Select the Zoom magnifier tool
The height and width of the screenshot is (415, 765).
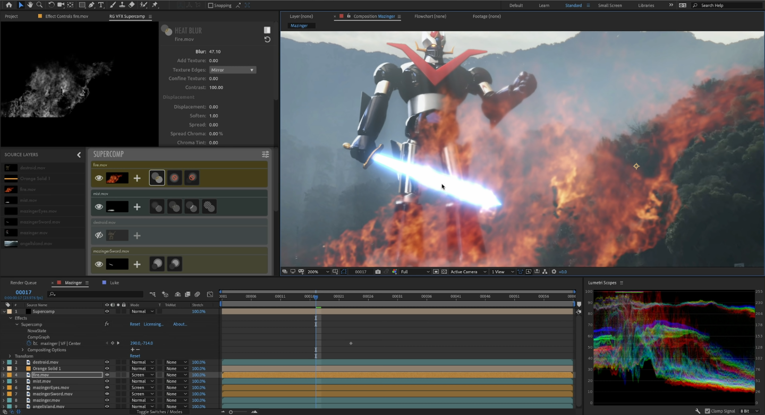(39, 5)
